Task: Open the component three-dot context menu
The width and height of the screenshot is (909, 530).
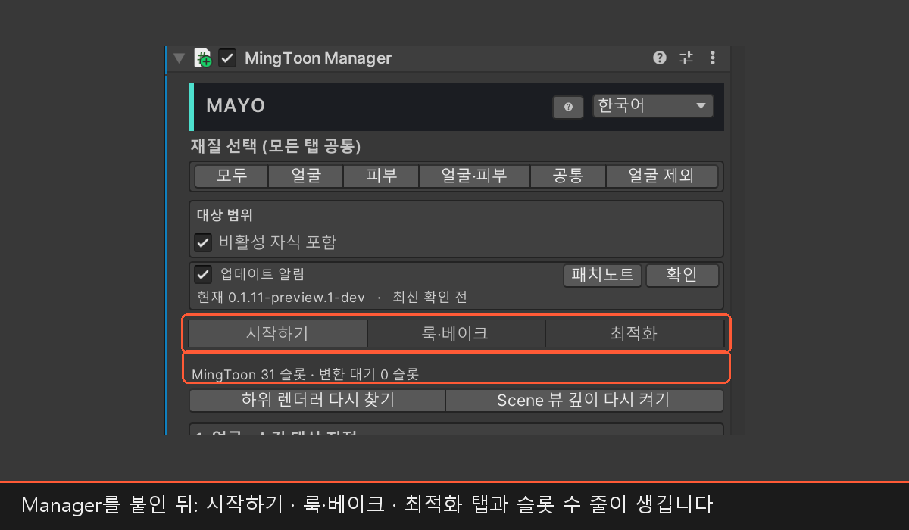Action: pyautogui.click(x=712, y=58)
